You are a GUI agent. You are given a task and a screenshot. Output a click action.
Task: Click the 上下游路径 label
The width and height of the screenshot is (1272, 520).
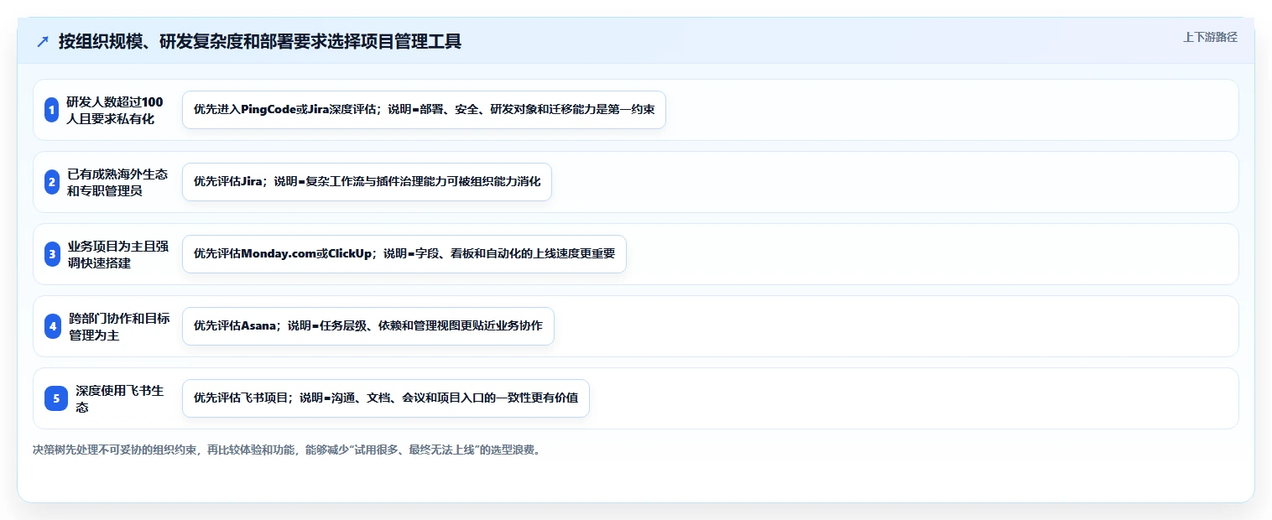(x=1210, y=37)
